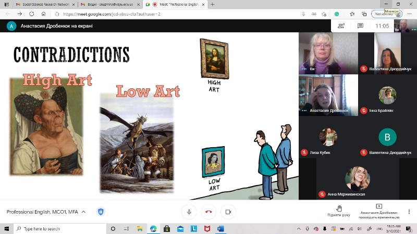Click the network Wi-Fi tray icon
Screen dimensions: 417x234
pyautogui.click(x=351, y=229)
